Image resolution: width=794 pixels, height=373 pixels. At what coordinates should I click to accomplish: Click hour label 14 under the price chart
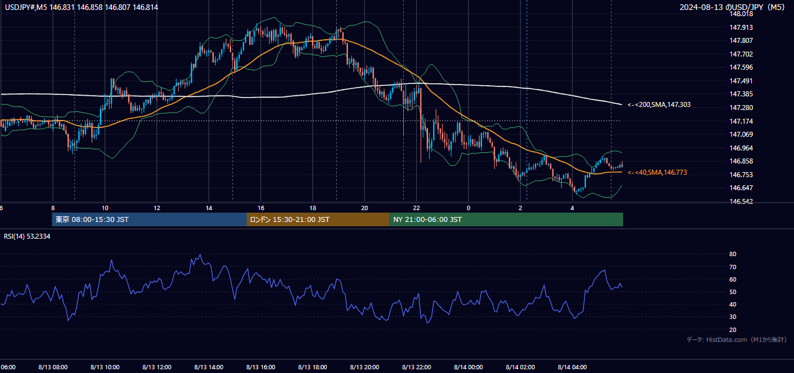(209, 208)
